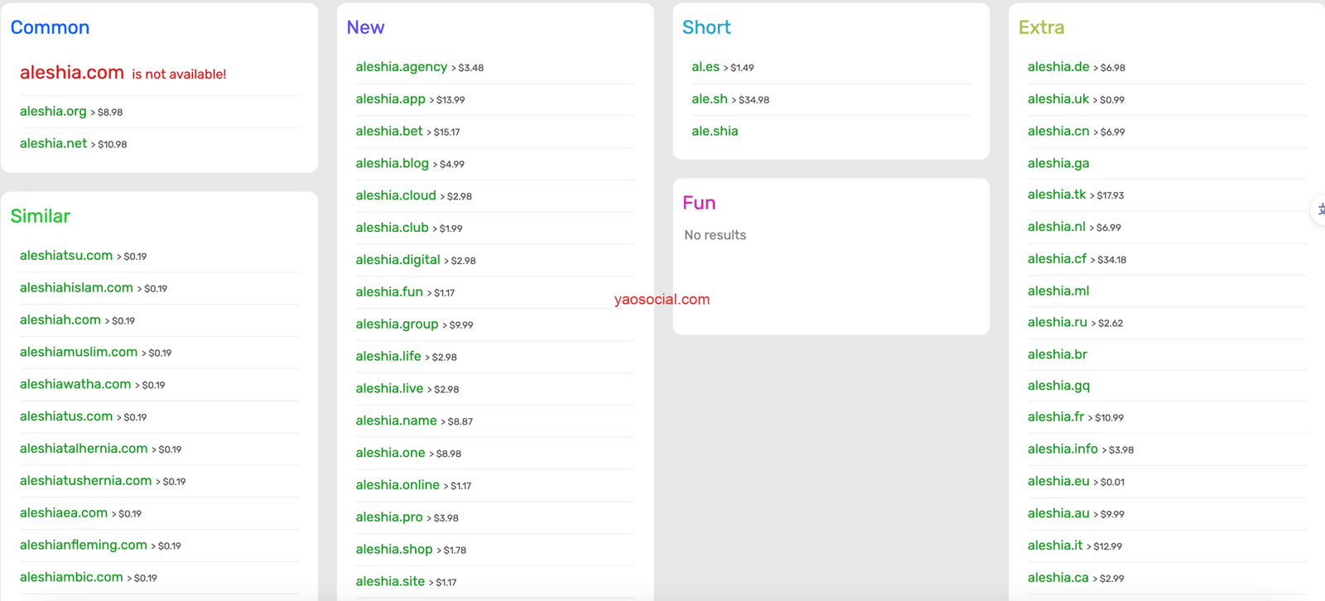
Task: Select the aleshia.info domain
Action: [x=1062, y=449]
